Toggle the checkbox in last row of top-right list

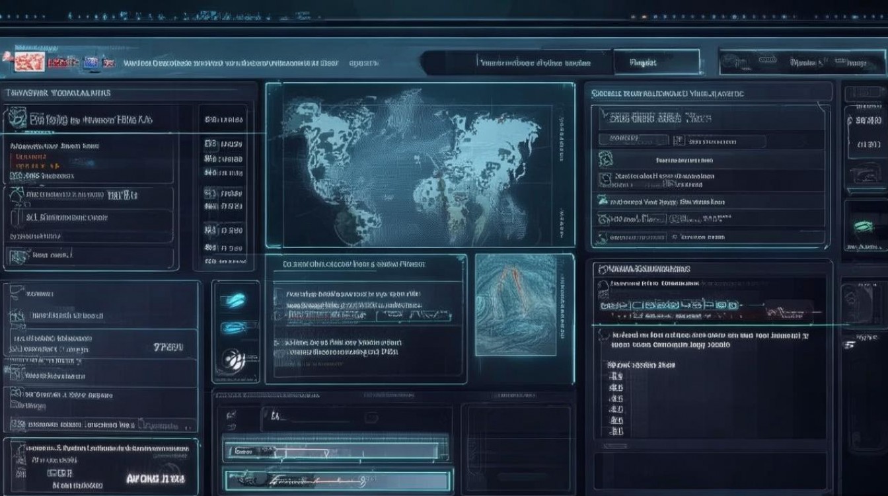603,237
